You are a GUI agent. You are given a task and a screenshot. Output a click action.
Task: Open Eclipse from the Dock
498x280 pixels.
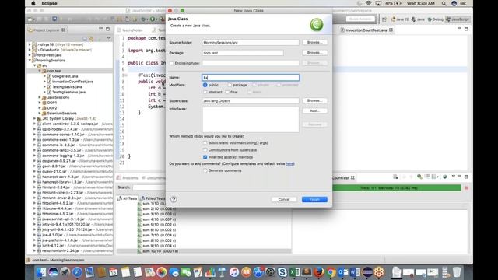point(366,272)
